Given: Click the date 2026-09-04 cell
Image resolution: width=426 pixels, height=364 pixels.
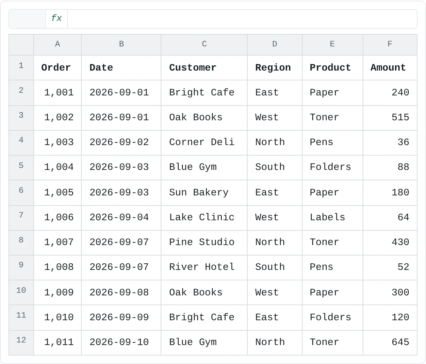Looking at the screenshot, I should click(121, 218).
